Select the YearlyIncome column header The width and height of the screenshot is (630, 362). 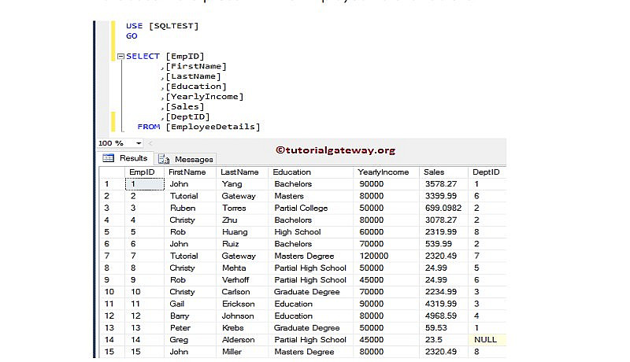(x=386, y=172)
